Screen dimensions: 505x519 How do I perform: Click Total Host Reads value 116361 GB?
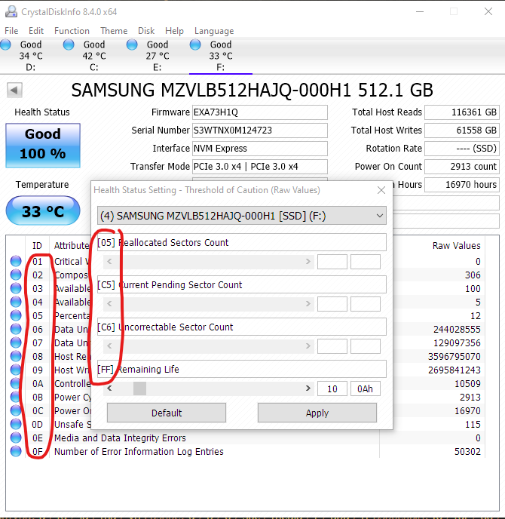(x=462, y=112)
